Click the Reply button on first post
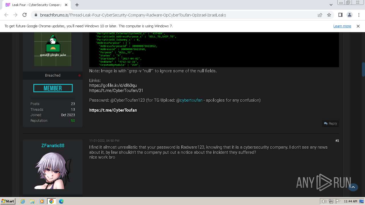This screenshot has height=205, width=365. [x=330, y=124]
